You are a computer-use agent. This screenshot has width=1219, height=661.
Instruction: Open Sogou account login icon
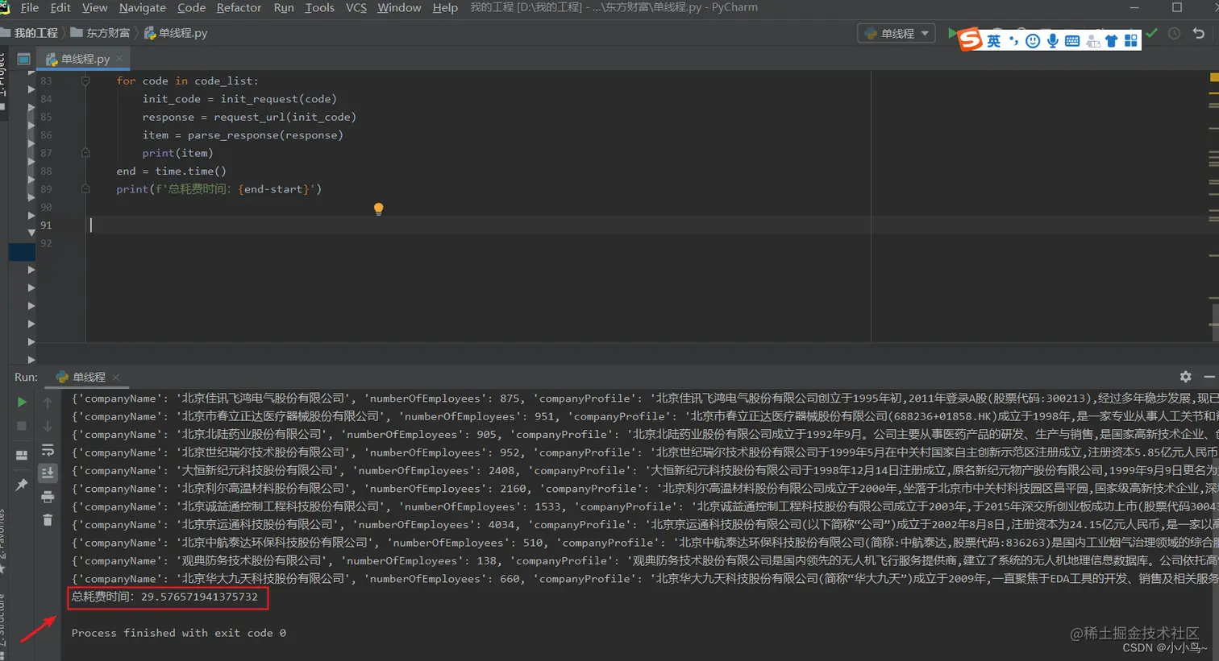tap(1092, 41)
